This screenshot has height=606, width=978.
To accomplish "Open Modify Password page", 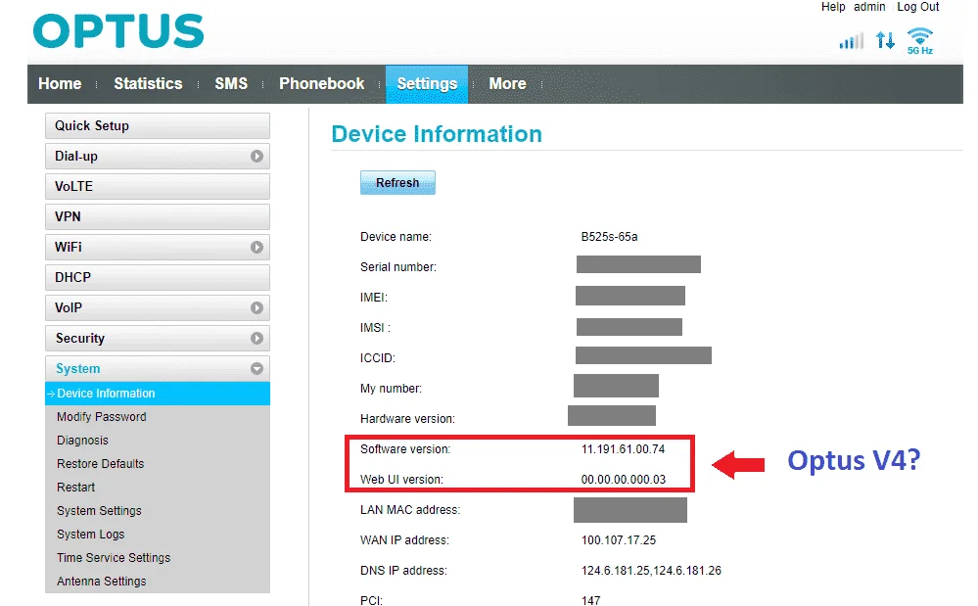I will tap(102, 416).
